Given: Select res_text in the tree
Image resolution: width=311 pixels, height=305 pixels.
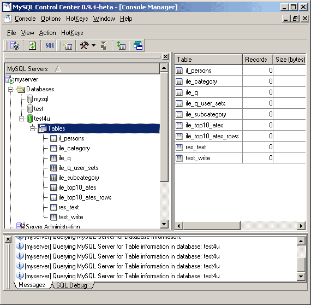Looking at the screenshot, I should pyautogui.click(x=69, y=207).
